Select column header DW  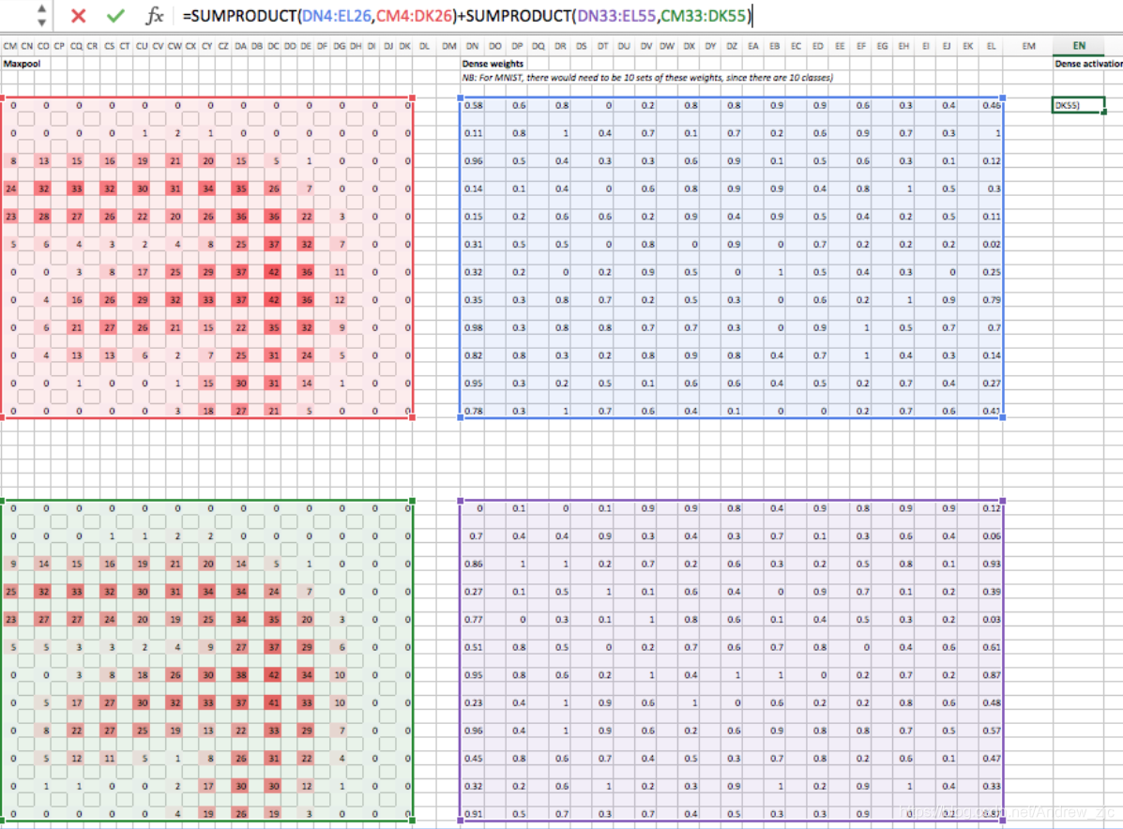[667, 46]
